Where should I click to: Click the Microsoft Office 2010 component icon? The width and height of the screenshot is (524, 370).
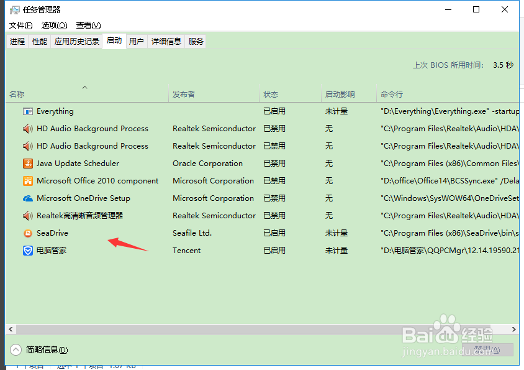[x=28, y=181]
